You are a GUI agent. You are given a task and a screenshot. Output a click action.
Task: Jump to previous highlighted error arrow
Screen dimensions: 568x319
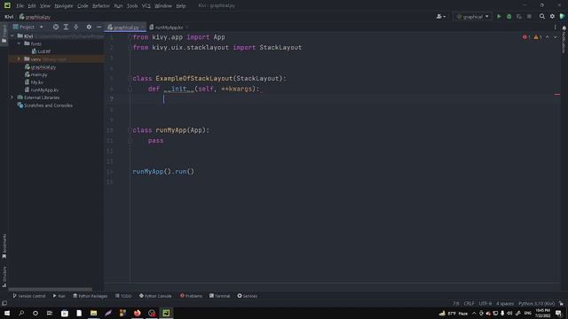(548, 37)
